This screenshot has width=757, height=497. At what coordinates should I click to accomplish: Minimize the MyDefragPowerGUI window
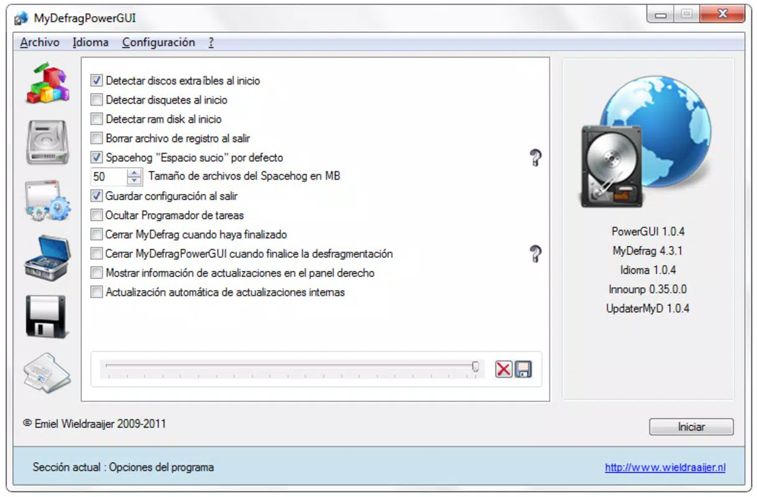661,14
